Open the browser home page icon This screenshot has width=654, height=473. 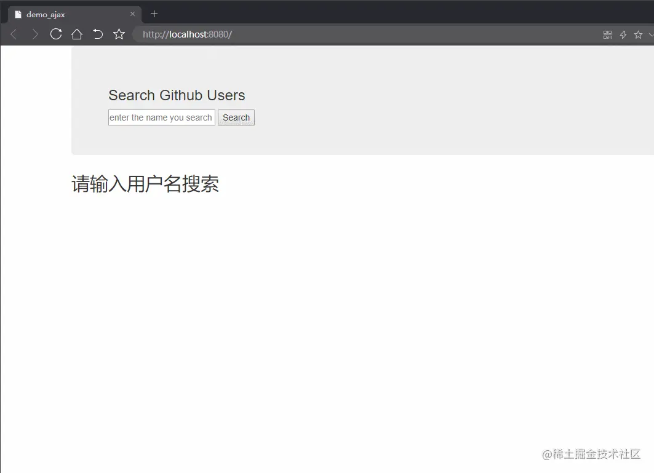[x=76, y=34]
